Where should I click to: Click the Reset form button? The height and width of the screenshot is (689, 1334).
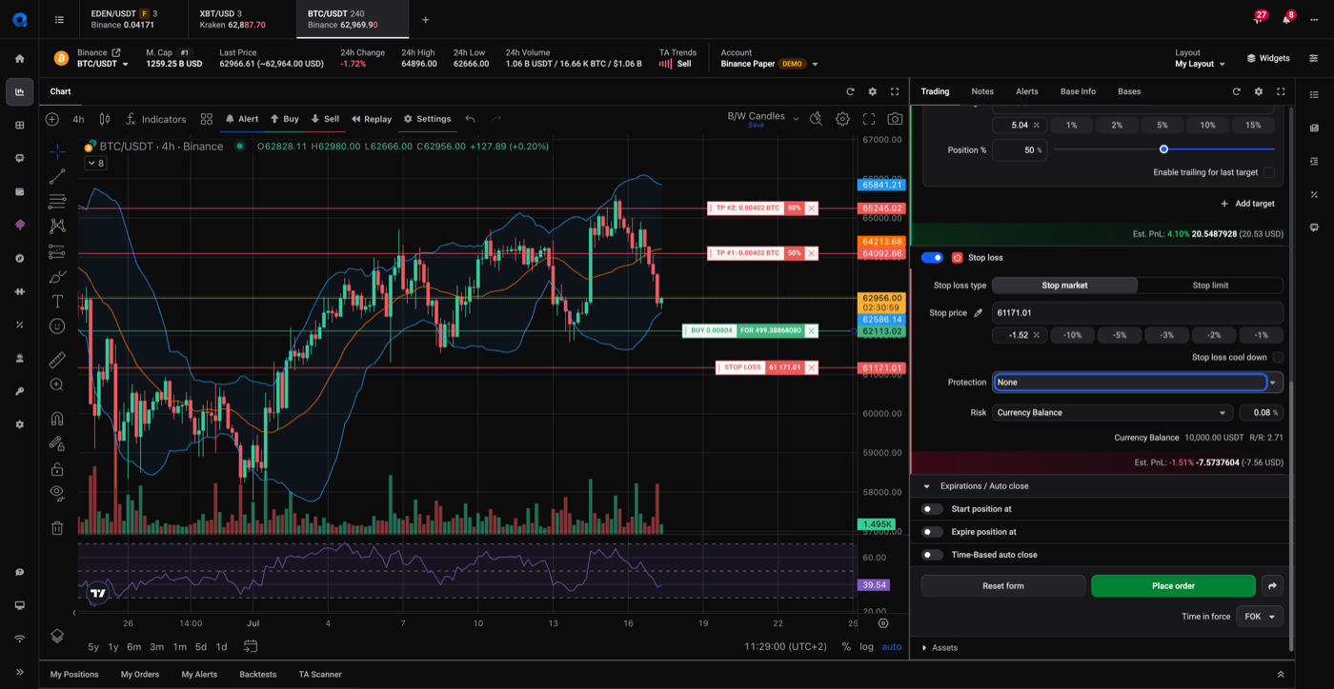pos(1003,586)
